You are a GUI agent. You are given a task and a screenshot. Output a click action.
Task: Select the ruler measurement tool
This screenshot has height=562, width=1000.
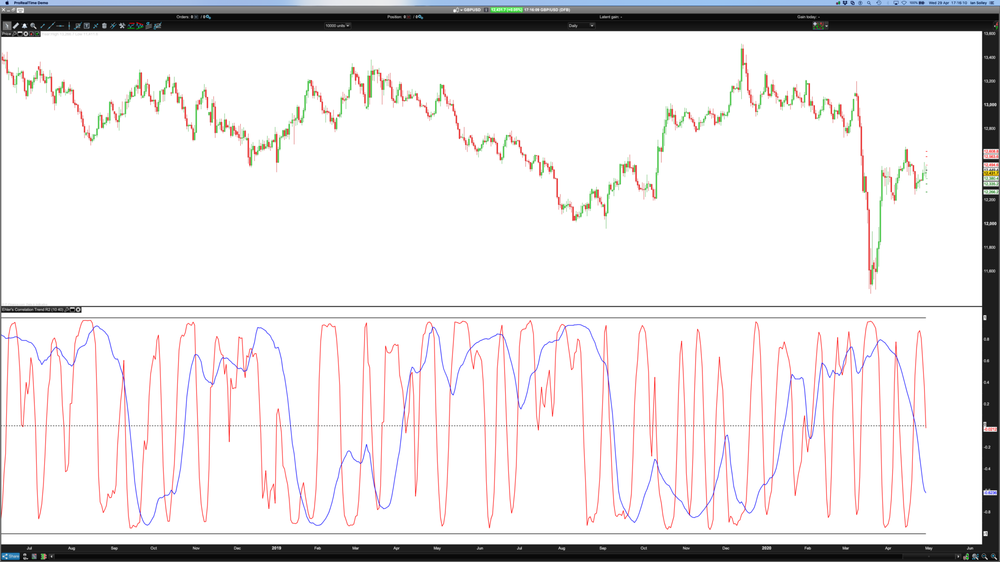coord(16,26)
